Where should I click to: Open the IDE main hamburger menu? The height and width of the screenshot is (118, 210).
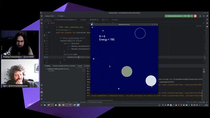click(x=42, y=16)
